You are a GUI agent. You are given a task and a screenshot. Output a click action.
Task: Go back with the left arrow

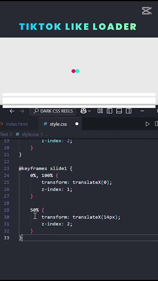[12, 111]
